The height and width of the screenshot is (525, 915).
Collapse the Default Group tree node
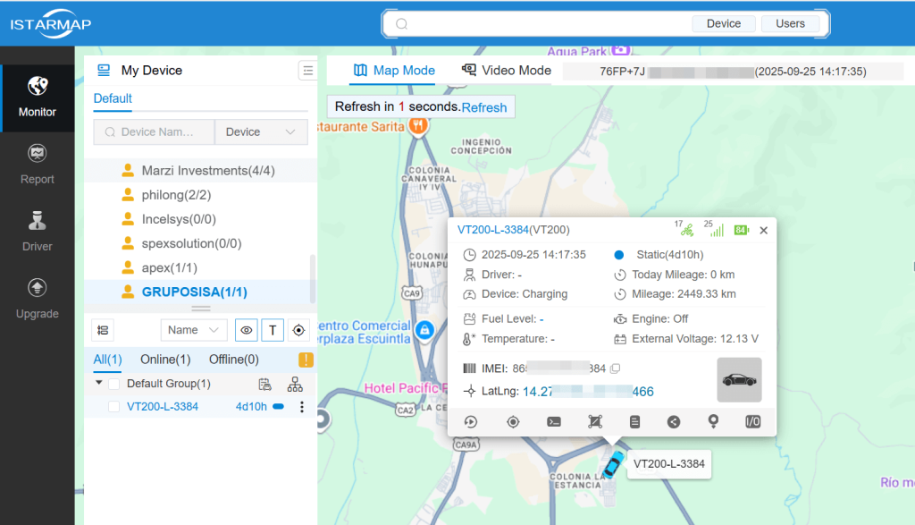click(x=97, y=383)
